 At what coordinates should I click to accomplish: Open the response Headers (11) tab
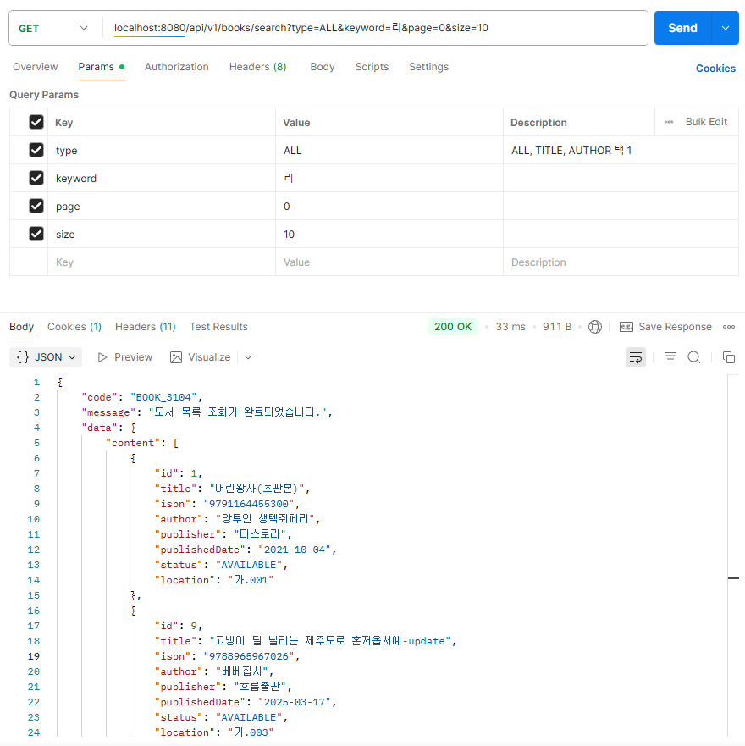coord(145,327)
